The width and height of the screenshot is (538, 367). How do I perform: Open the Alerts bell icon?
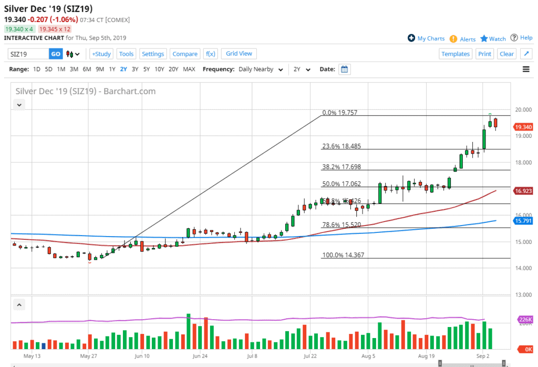(463, 39)
